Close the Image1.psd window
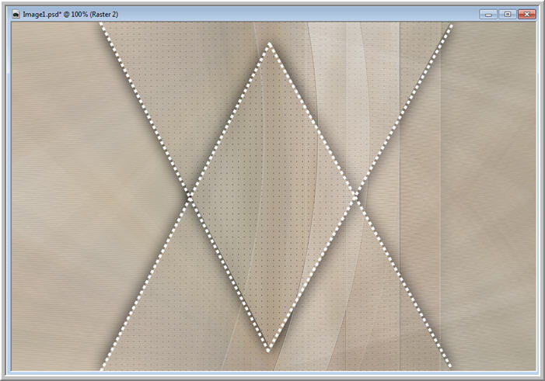Screen dimensions: 545x381 526,14
